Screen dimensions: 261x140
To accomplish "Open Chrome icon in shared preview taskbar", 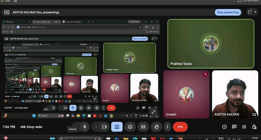I will click(111, 116).
